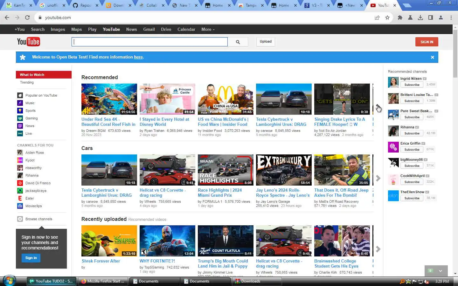Bookmark the page with star icon

[387, 17]
